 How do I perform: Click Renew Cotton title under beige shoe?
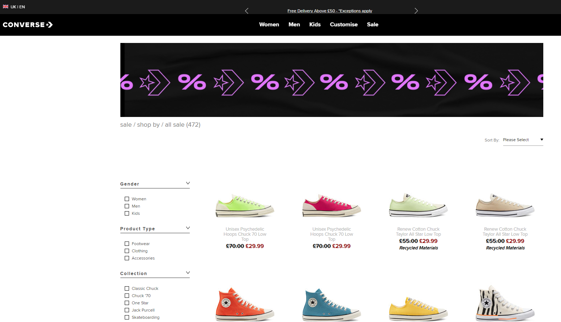505,232
